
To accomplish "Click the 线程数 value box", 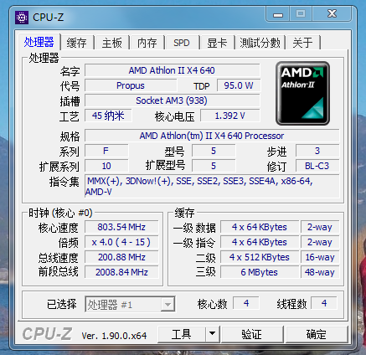I will [x=324, y=303].
